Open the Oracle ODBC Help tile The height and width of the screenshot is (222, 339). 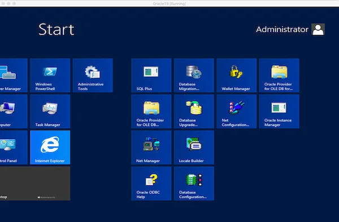pos(151,183)
